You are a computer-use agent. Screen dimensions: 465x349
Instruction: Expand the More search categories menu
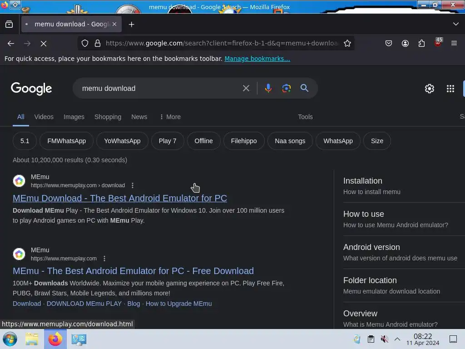170,117
